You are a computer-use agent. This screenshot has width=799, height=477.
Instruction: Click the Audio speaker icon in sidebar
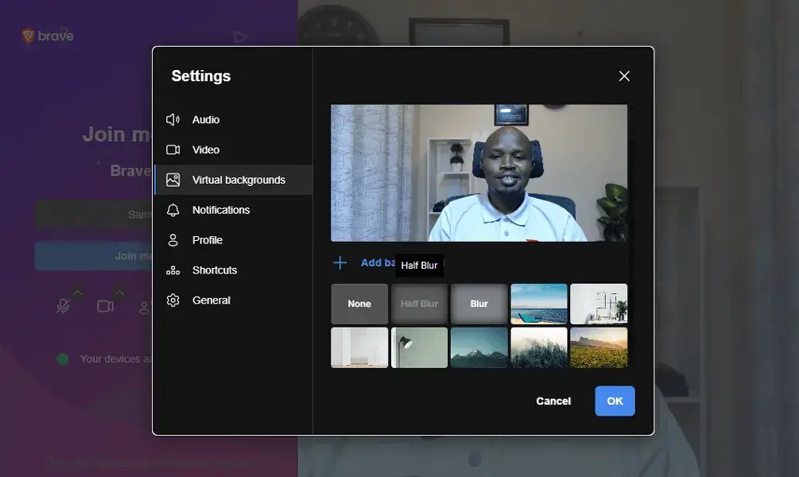(x=173, y=120)
